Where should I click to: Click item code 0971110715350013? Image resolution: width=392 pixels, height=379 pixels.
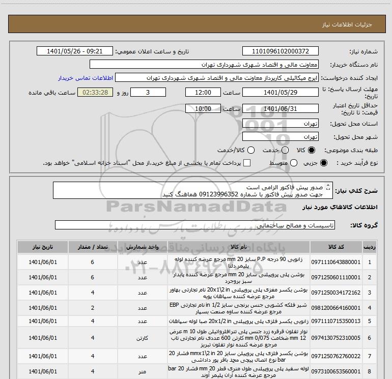pyautogui.click(x=336, y=321)
